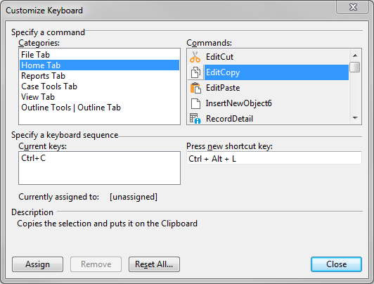Click the EditPaste clipboard icon
The height and width of the screenshot is (284, 374).
pyautogui.click(x=195, y=88)
